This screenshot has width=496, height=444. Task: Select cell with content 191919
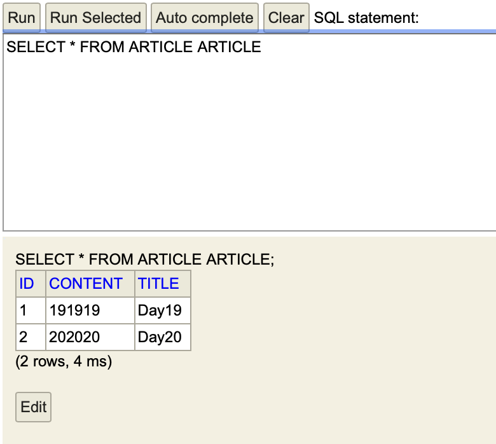click(90, 310)
